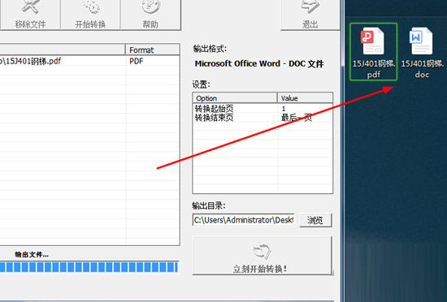Click the PDF format cell
Screen dimensions: 447x302
137,61
